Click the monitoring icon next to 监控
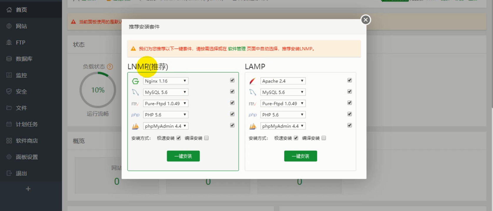 [x=9, y=75]
